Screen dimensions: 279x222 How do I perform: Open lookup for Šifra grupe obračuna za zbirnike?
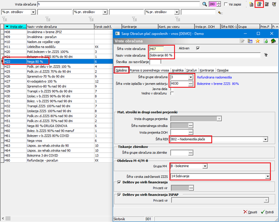[x=191, y=153]
